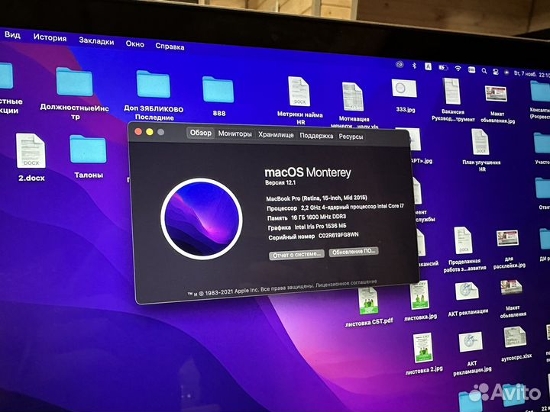
Task: Select Макет объявления icon above аутсорс.xlsx
Action: tap(511, 288)
